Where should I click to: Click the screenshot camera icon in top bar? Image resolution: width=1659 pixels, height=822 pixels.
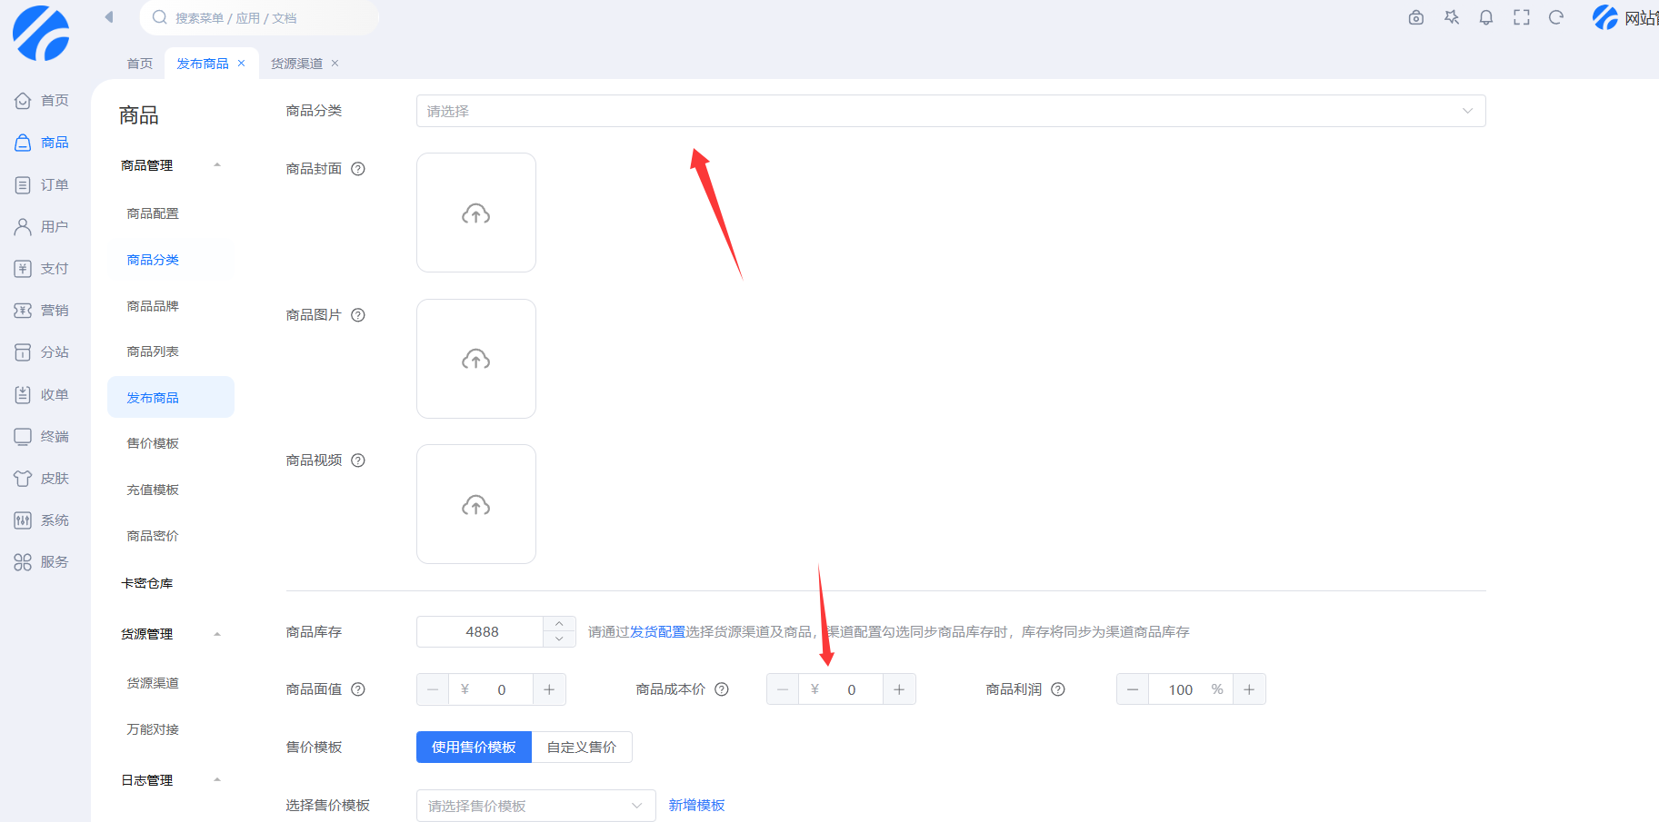click(x=1415, y=17)
